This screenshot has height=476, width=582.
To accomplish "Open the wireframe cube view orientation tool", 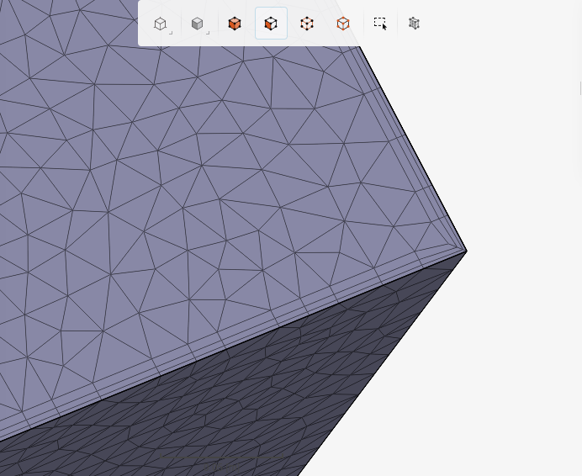I will (x=162, y=24).
